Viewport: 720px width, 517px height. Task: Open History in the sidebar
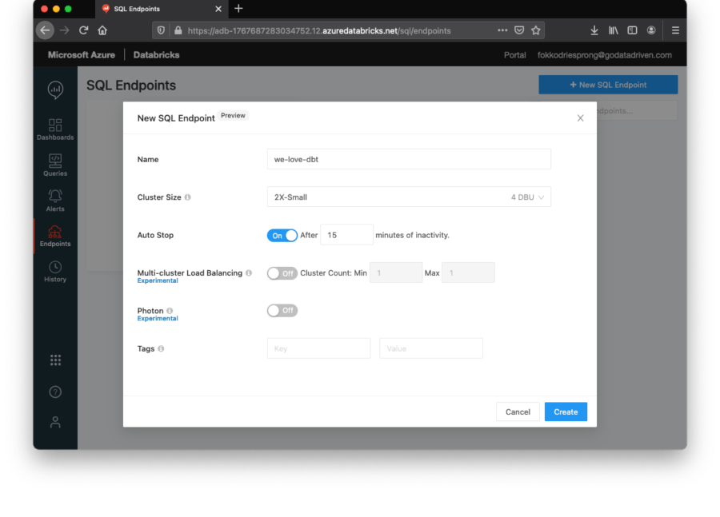[55, 271]
